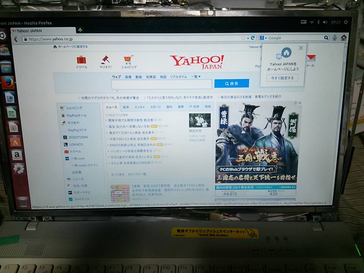Open ZOZOTOWN in the sidebar
Screen dimensions: 364x273
point(78,137)
